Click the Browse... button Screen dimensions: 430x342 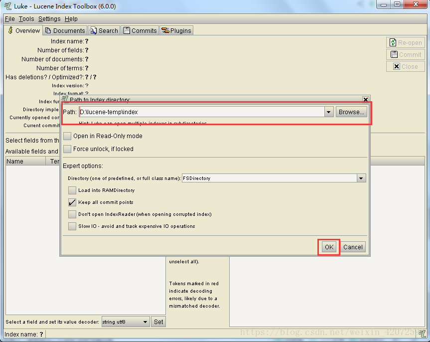point(351,112)
